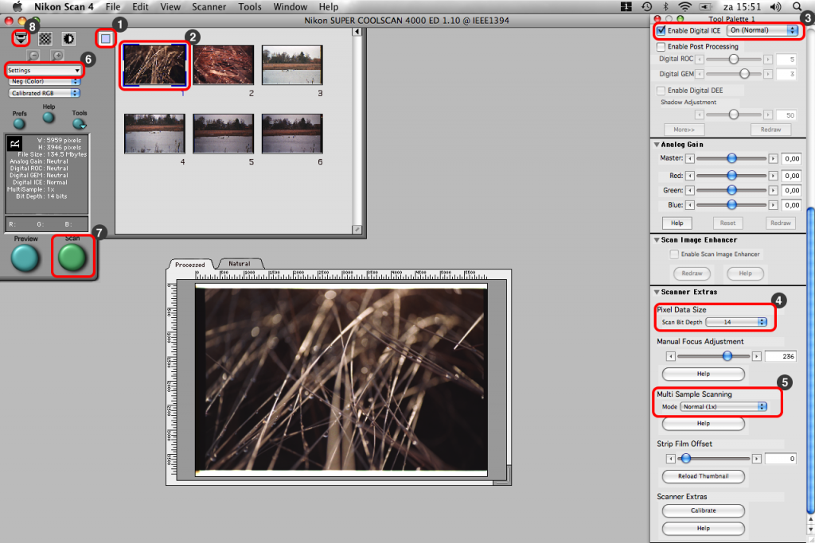The height and width of the screenshot is (543, 815).
Task: Switch to the Natural tab
Action: [239, 263]
